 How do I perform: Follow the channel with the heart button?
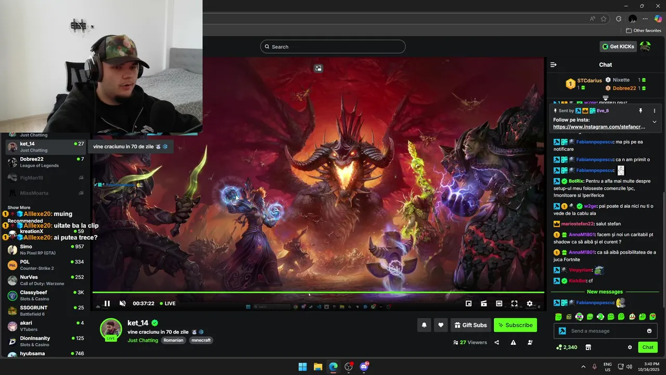pyautogui.click(x=441, y=325)
